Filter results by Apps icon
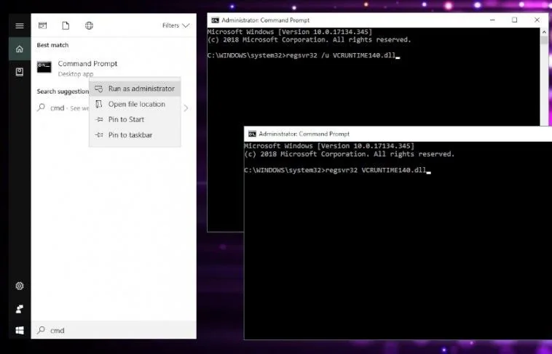Screen dimensions: 552x354 [x=42, y=25]
